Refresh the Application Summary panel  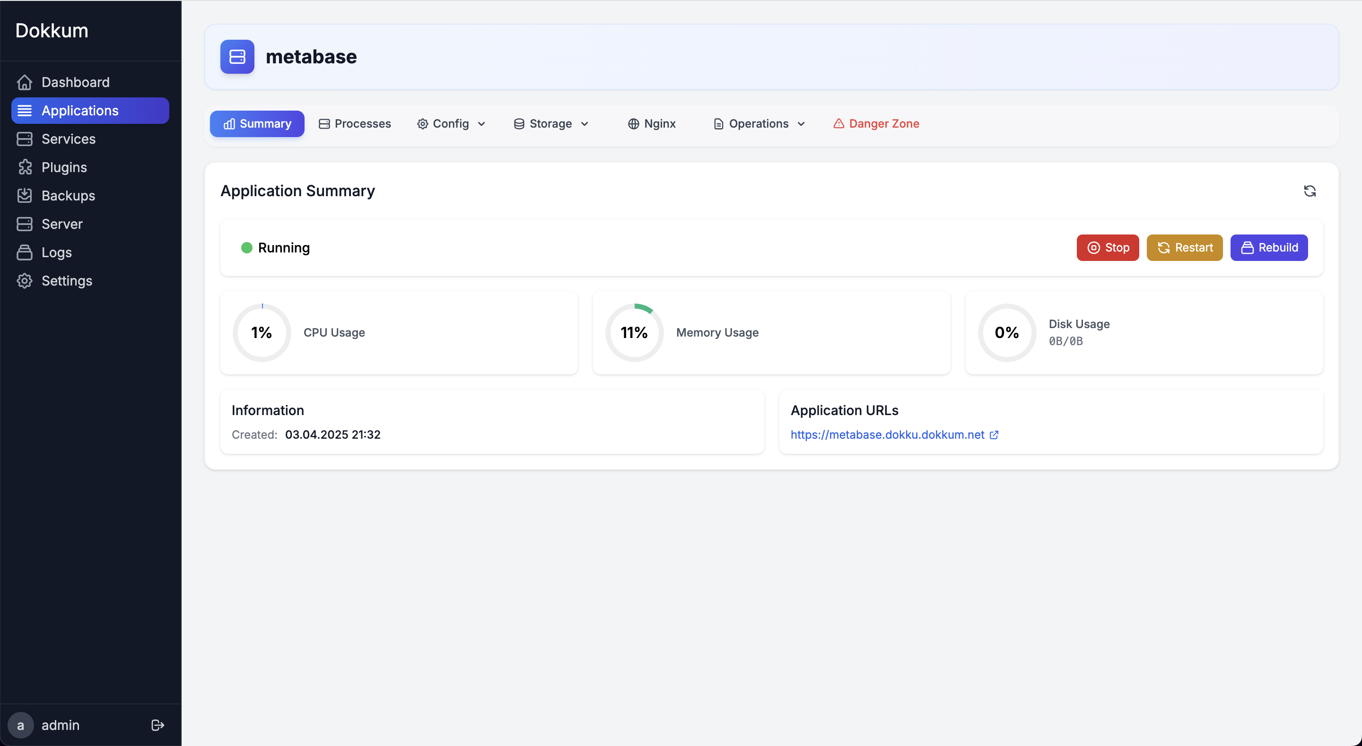tap(1310, 191)
